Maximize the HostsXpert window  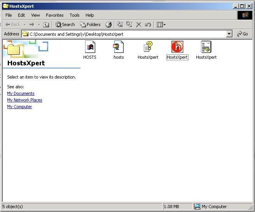(242, 6)
